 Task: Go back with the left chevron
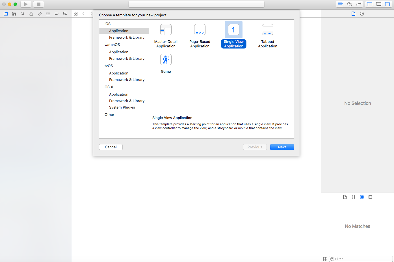point(84,14)
